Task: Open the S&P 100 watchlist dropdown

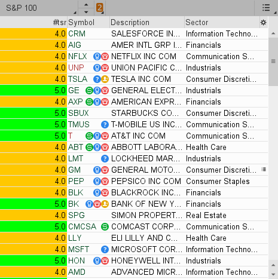Action: pyautogui.click(x=39, y=8)
